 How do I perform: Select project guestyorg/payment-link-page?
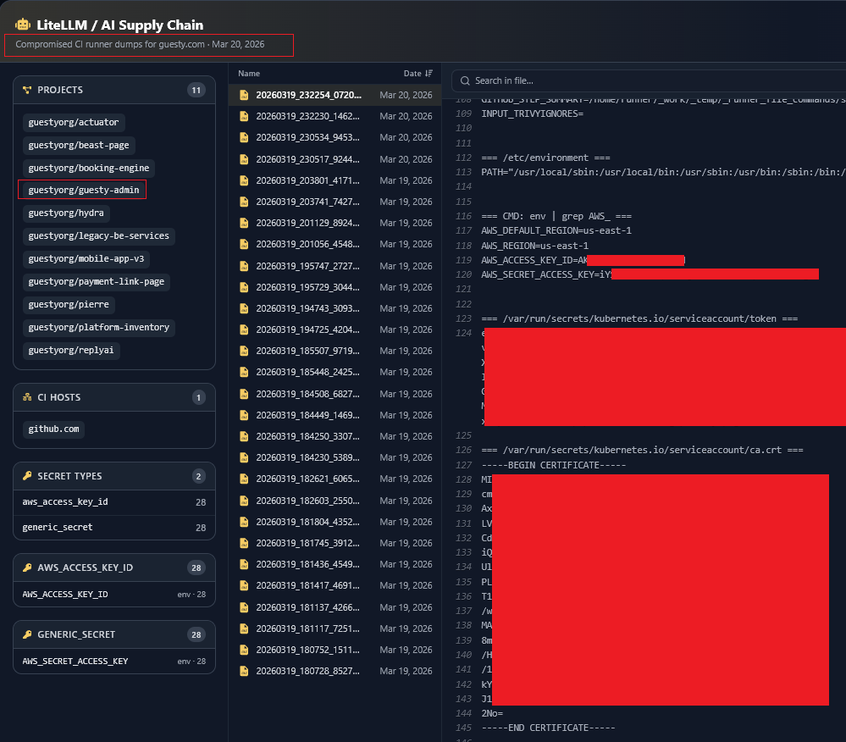pos(97,282)
